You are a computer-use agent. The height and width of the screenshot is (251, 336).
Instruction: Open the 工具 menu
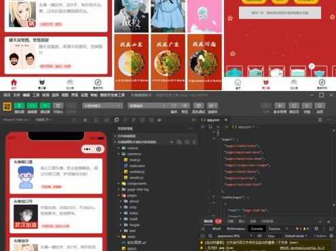coord(36,95)
